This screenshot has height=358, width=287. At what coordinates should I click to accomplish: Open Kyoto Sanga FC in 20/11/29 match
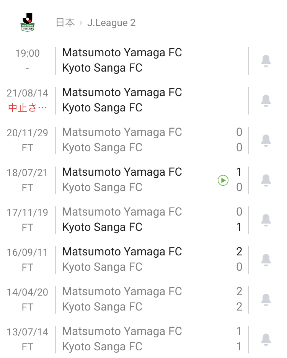(102, 148)
